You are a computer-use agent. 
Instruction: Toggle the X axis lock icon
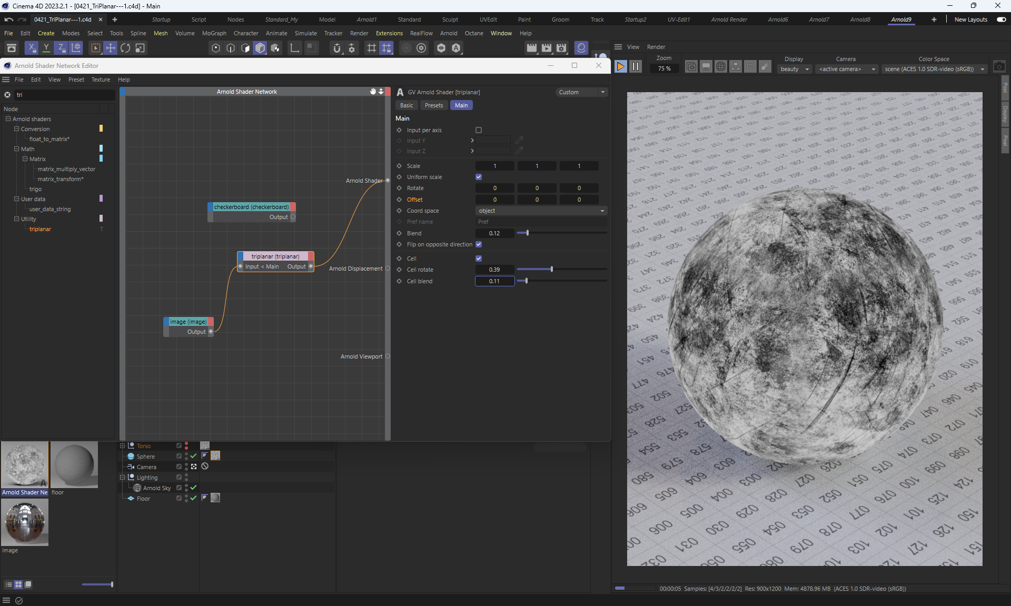pos(32,48)
